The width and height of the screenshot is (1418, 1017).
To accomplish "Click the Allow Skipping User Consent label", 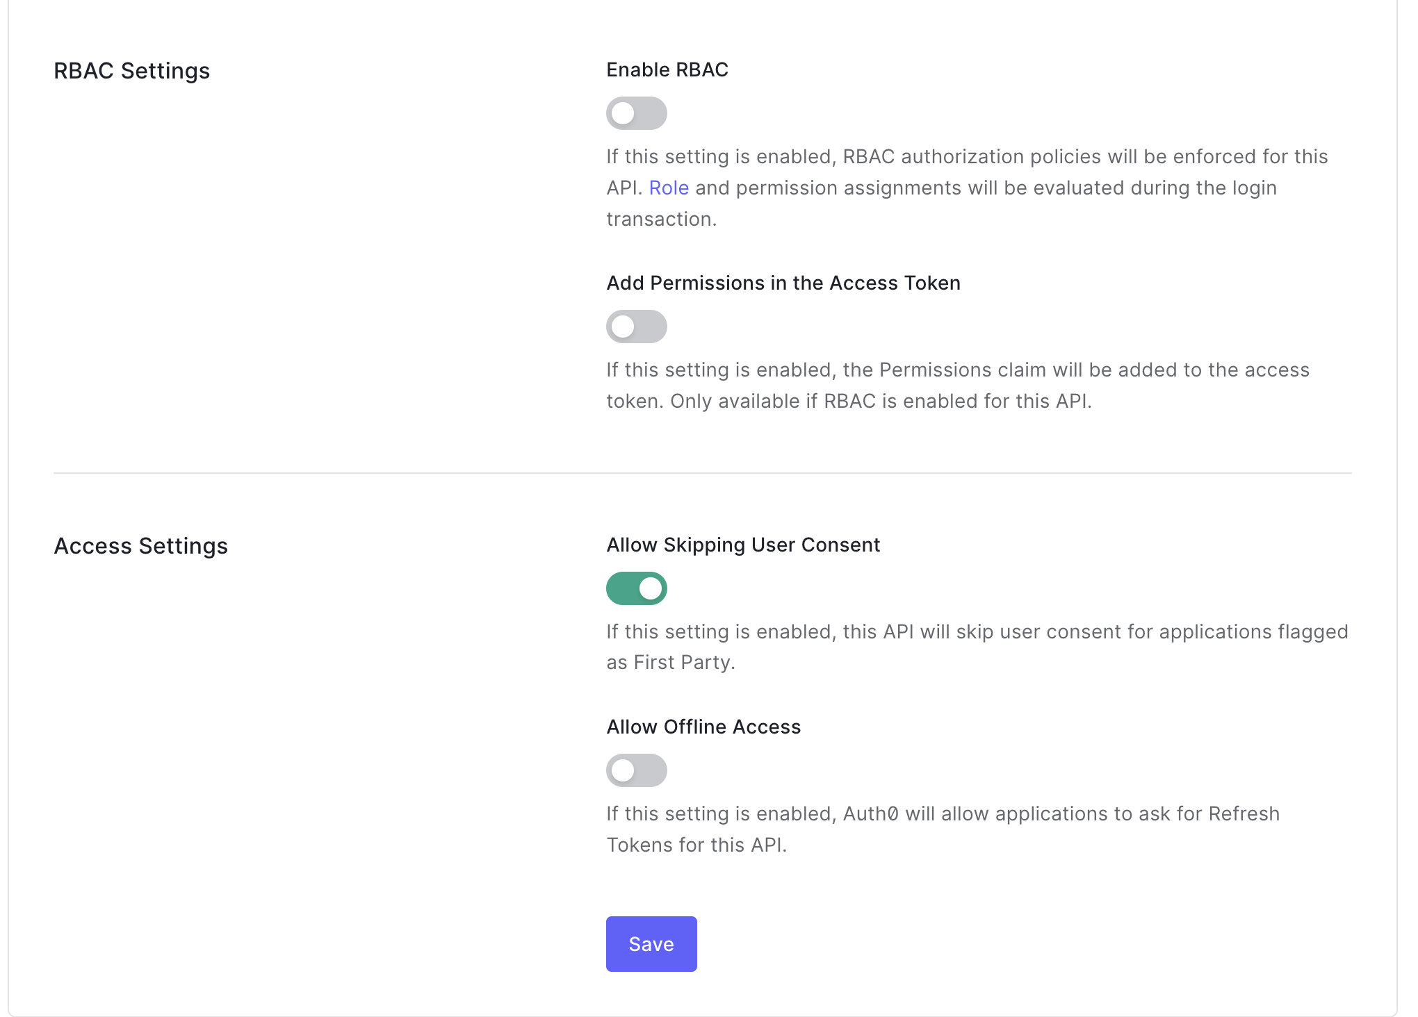I will click(742, 545).
